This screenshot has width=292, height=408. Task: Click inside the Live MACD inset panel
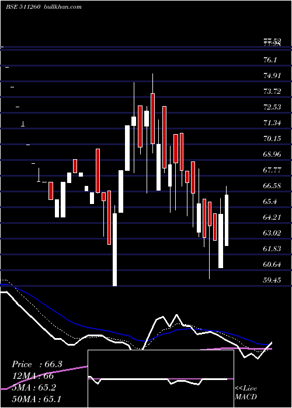(161, 379)
